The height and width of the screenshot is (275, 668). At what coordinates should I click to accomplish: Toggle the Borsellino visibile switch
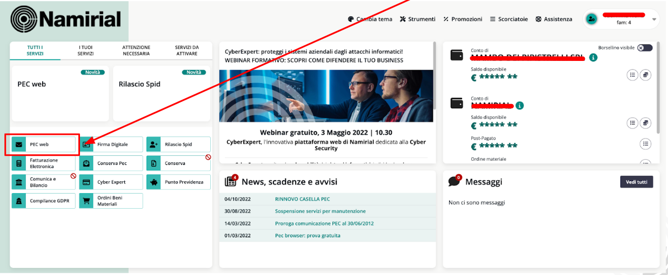pos(645,47)
